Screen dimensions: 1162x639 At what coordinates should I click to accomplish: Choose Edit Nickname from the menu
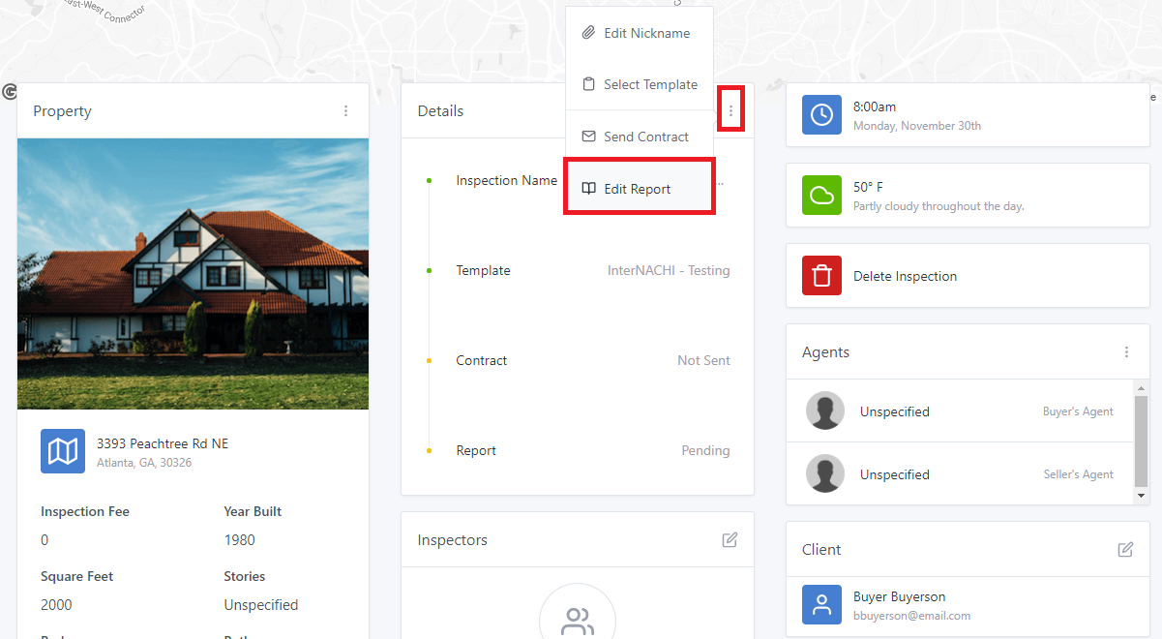pyautogui.click(x=645, y=33)
